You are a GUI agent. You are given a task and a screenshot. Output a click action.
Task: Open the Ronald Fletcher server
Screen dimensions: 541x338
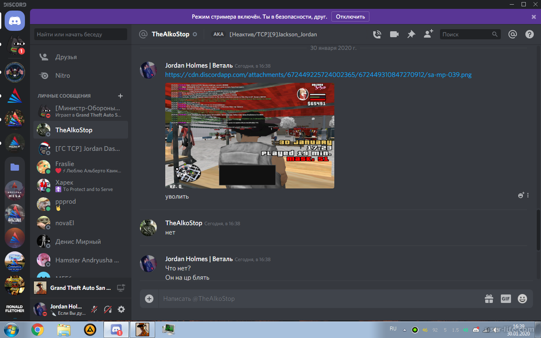[x=15, y=309]
